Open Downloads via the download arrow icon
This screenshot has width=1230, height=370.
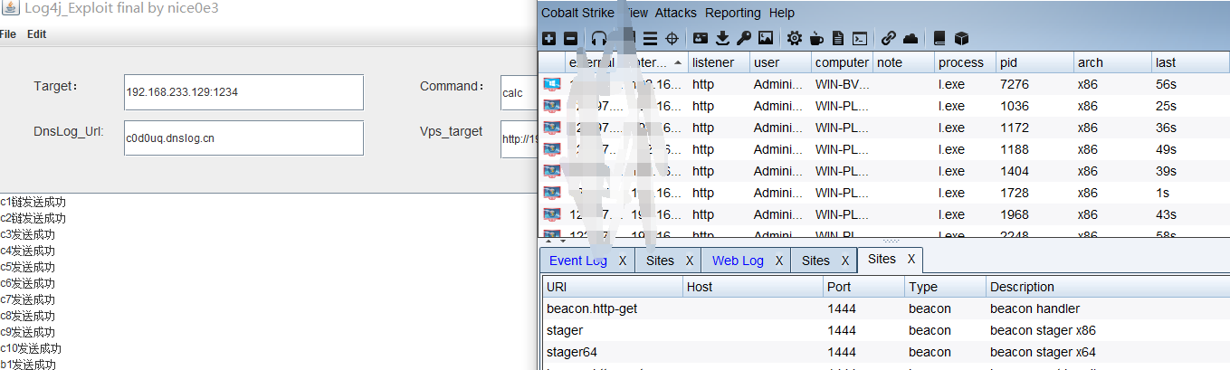[x=722, y=38]
